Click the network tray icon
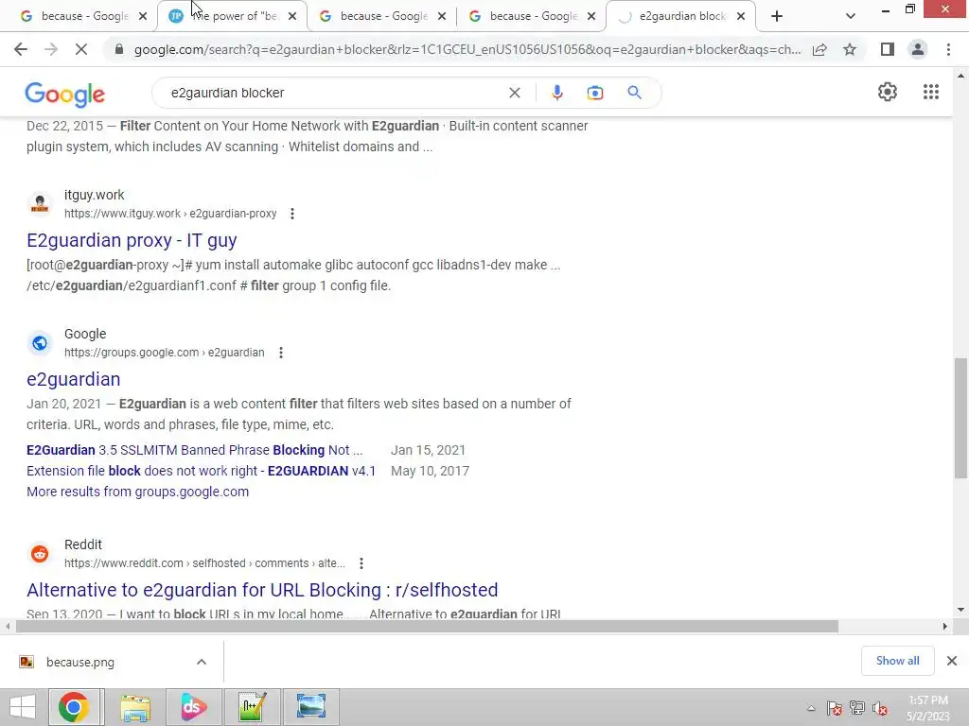The height and width of the screenshot is (726, 969). [857, 708]
